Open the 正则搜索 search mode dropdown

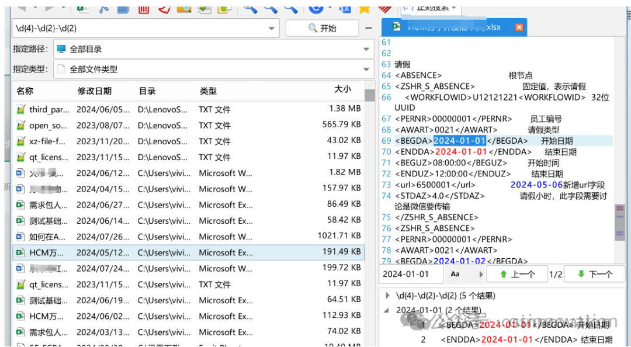(432, 8)
